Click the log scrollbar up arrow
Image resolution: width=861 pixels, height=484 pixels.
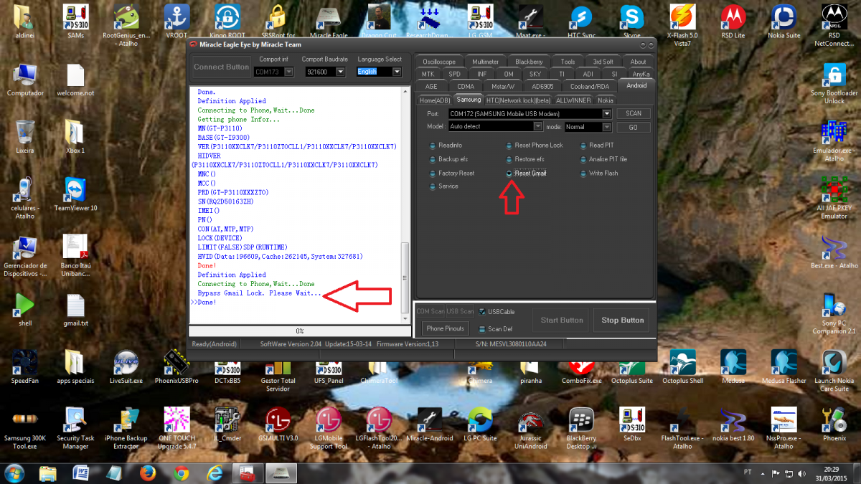point(405,90)
